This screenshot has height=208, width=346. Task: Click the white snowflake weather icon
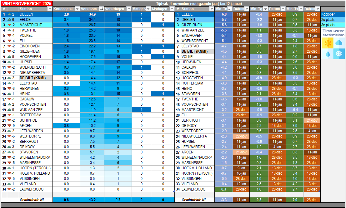tap(339, 54)
